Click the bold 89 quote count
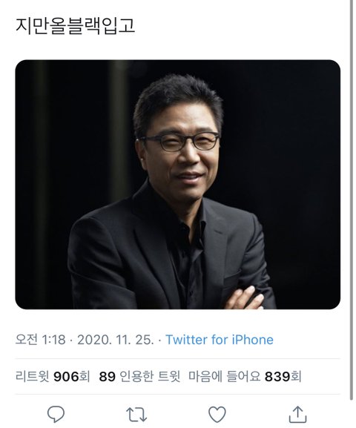The width and height of the screenshot is (356, 428). (107, 377)
